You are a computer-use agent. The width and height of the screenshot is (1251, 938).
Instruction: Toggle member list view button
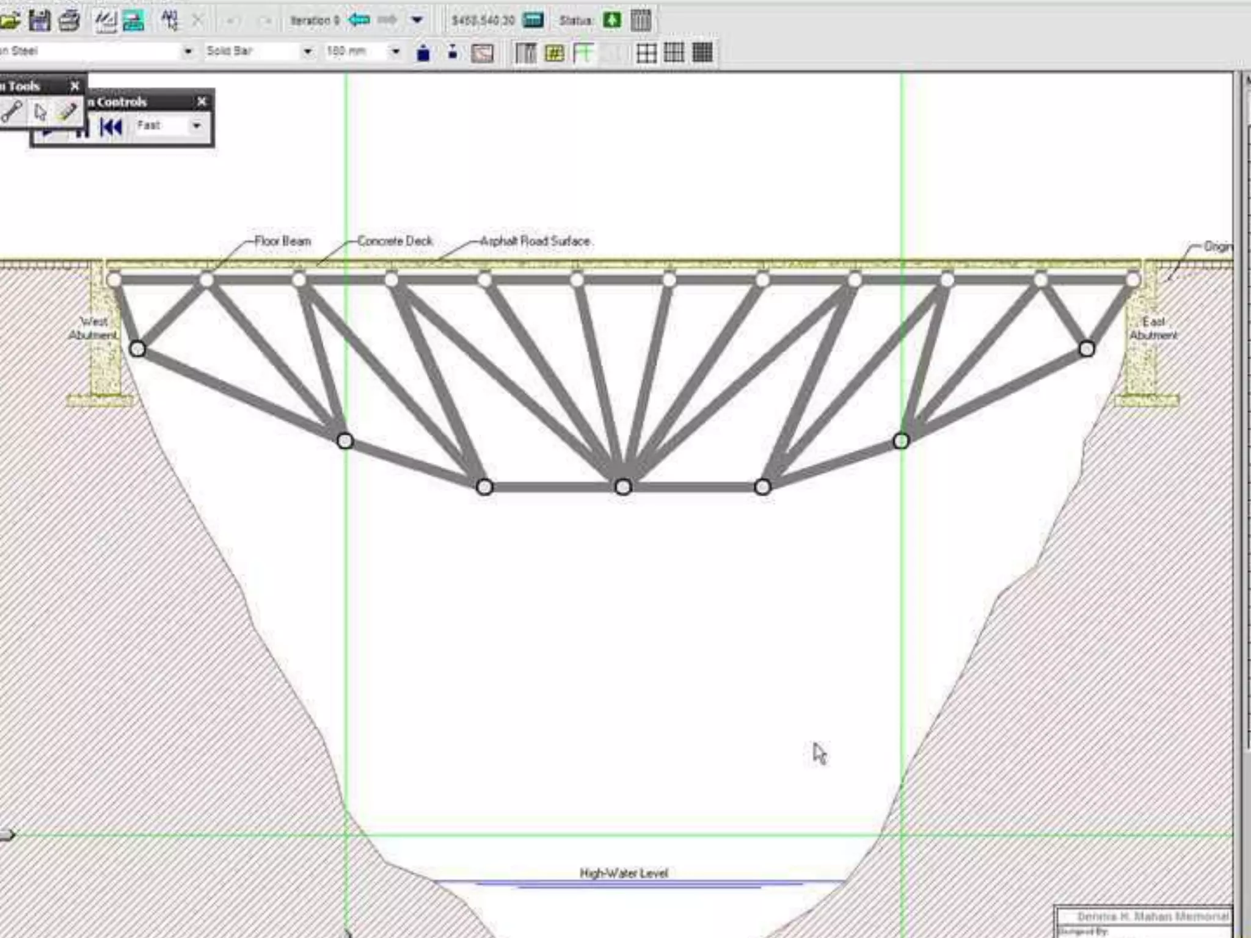coord(525,53)
